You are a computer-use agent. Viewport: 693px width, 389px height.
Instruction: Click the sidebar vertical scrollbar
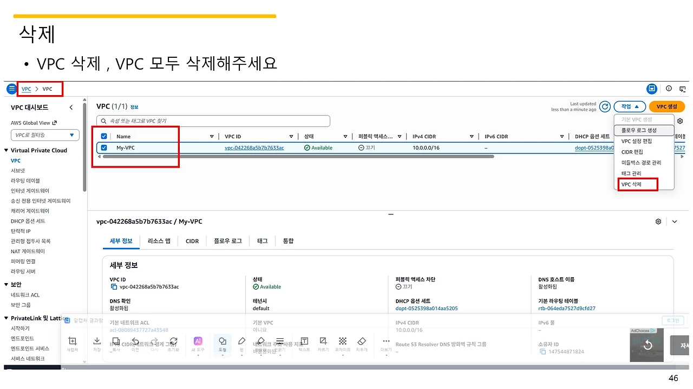click(84, 146)
